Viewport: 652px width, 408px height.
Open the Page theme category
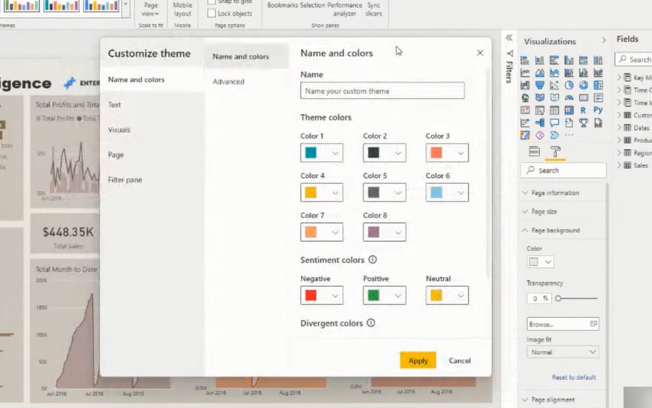(x=116, y=155)
